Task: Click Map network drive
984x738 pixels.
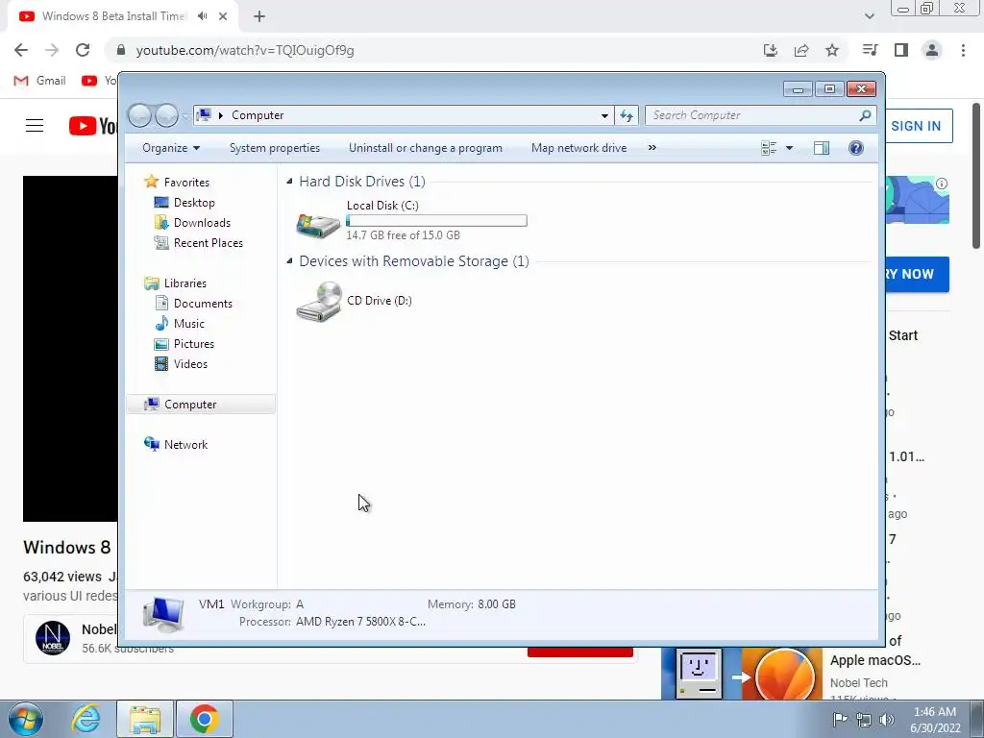Action: (578, 148)
